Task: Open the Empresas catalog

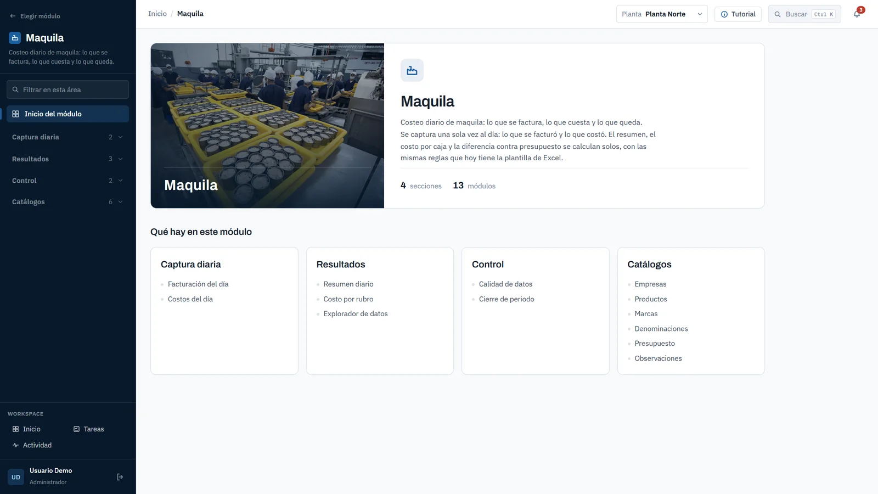Action: tap(650, 284)
